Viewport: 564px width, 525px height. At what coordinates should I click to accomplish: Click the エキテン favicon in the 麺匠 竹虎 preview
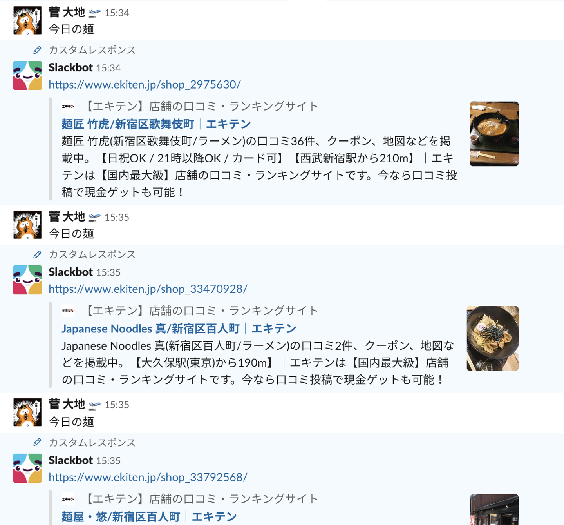point(68,106)
